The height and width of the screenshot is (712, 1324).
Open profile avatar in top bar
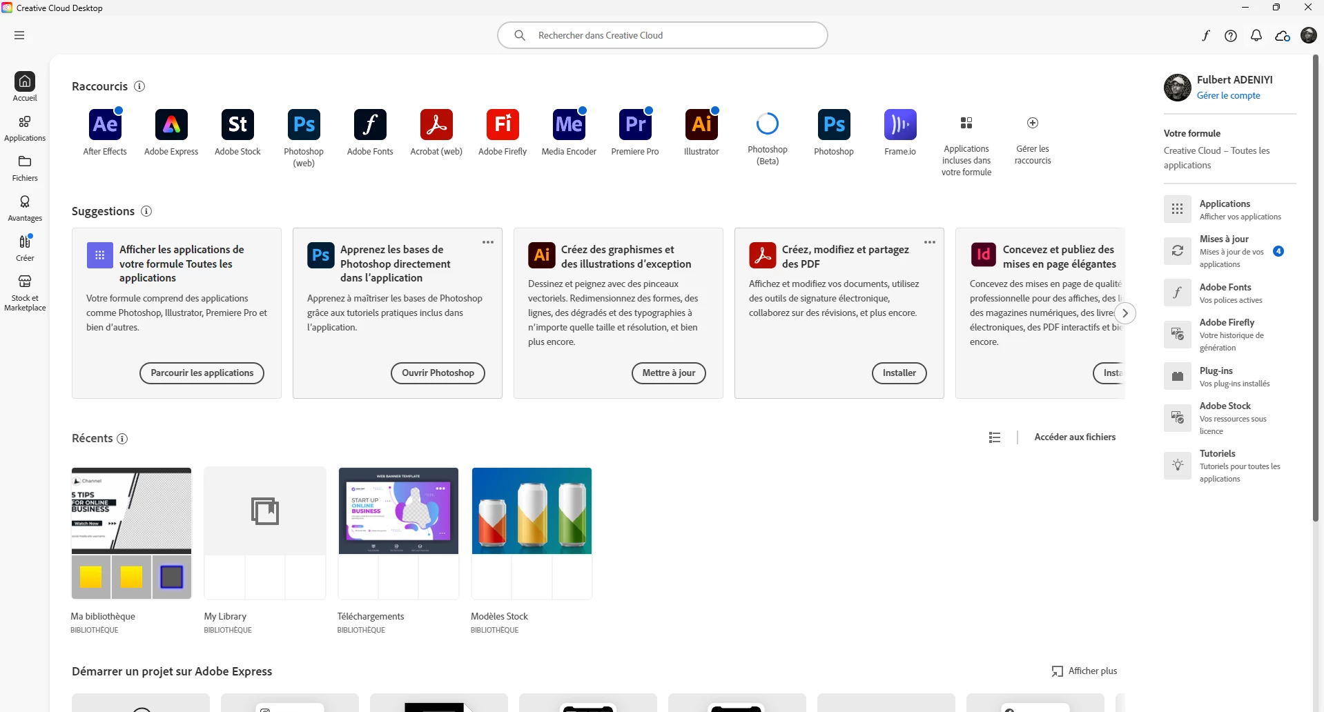pos(1309,35)
